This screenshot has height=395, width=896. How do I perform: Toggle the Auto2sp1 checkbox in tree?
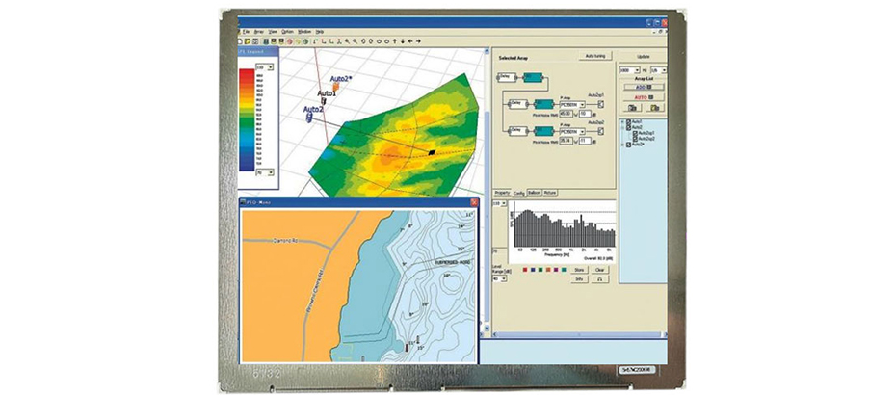635,133
